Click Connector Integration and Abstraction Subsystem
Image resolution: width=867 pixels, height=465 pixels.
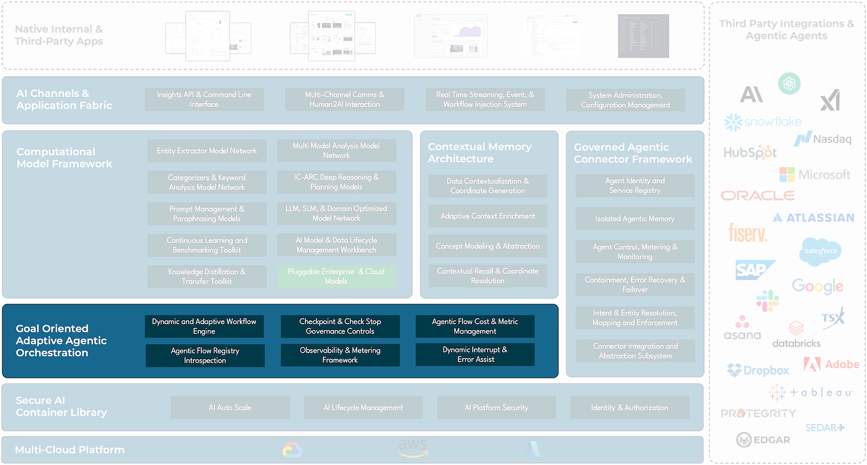635,351
